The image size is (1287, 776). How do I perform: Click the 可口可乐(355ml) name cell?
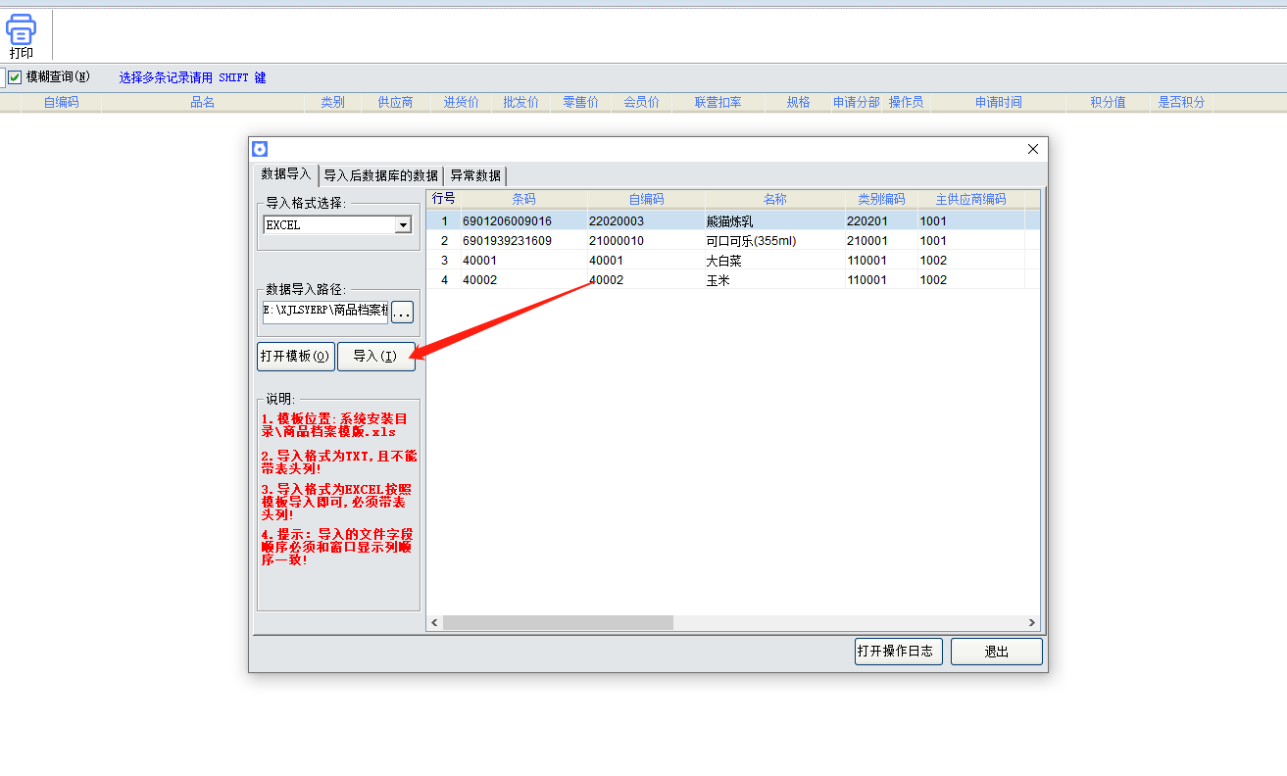coord(774,241)
